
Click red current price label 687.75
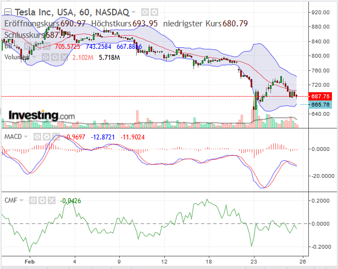click(320, 96)
